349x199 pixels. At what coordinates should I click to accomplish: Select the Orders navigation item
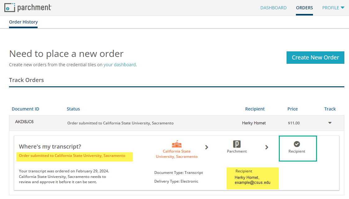pyautogui.click(x=304, y=8)
